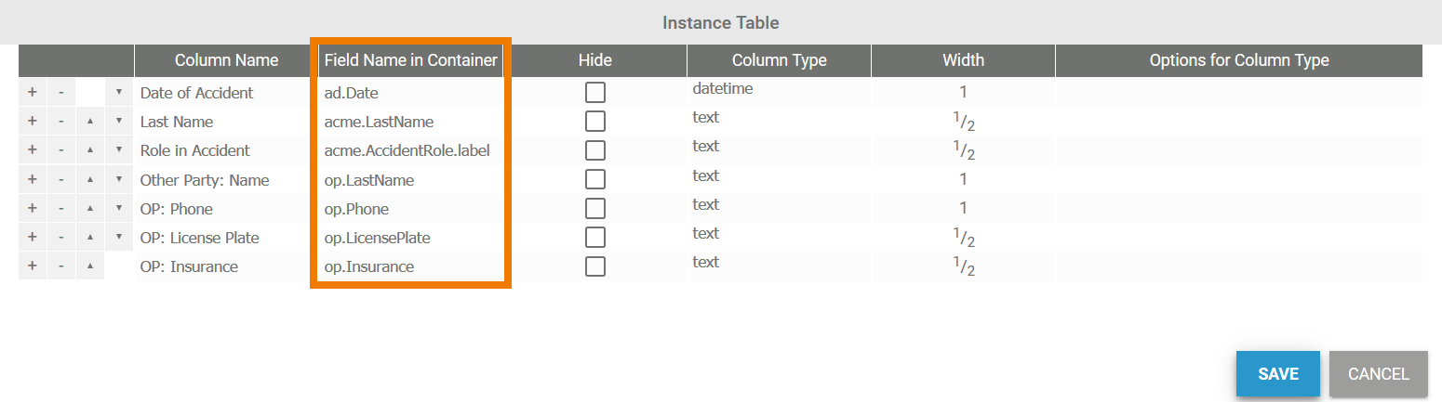Remove the Last Name row
1442x402 pixels.
(x=60, y=122)
